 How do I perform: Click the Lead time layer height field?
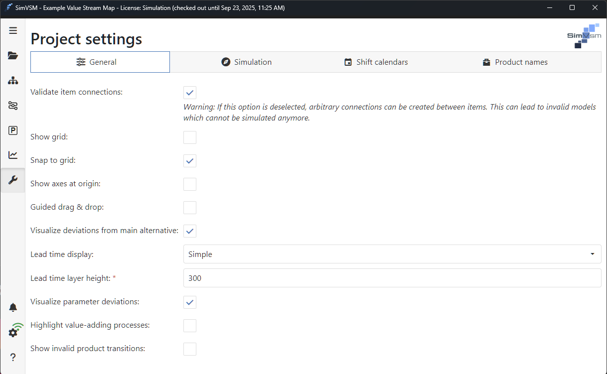[x=392, y=278]
